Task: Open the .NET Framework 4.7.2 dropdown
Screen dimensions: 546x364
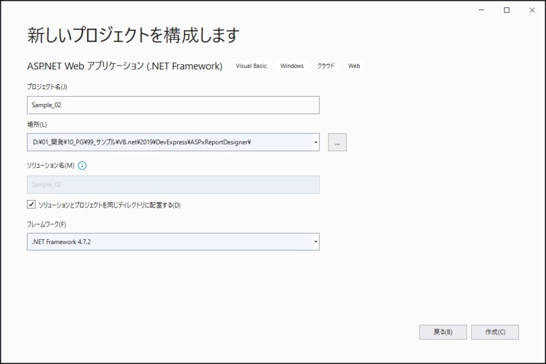Action: (173, 242)
